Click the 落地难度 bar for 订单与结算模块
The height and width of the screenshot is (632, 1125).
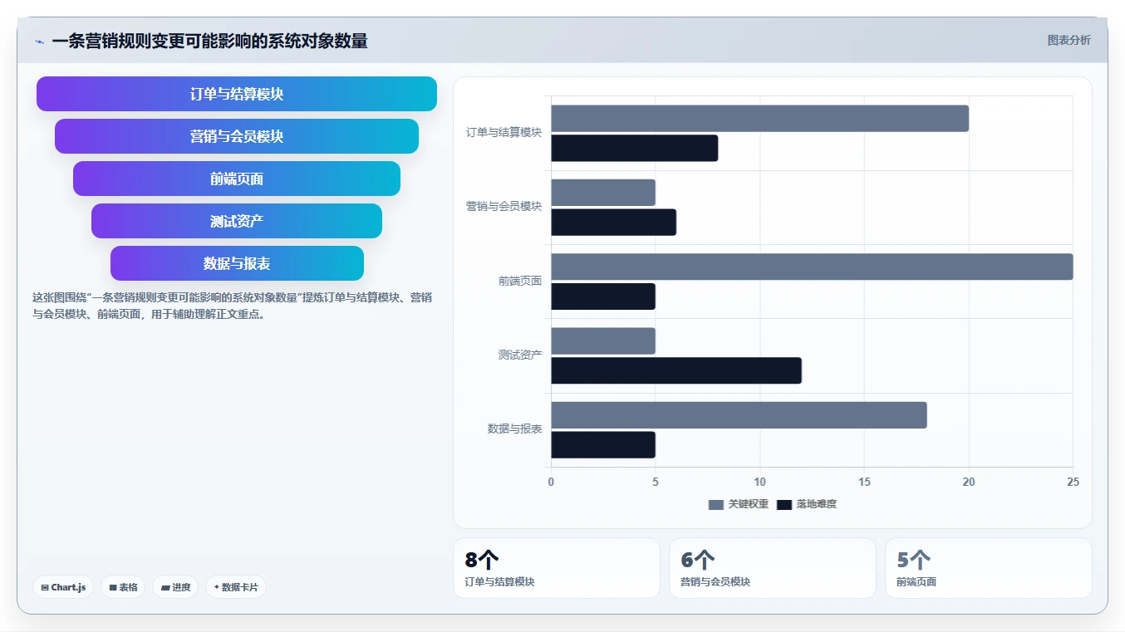634,148
